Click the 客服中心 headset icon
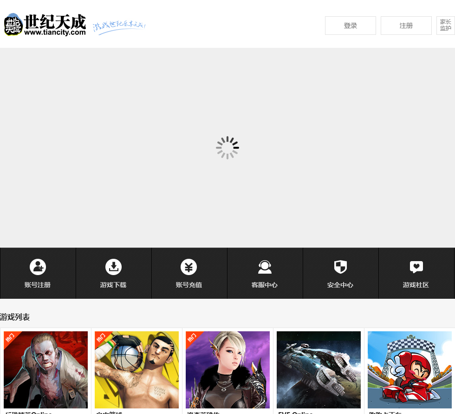This screenshot has width=455, height=414. (265, 267)
